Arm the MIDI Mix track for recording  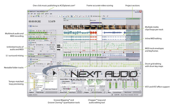[x=51, y=43]
